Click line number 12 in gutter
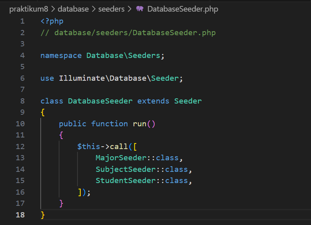 [20, 147]
